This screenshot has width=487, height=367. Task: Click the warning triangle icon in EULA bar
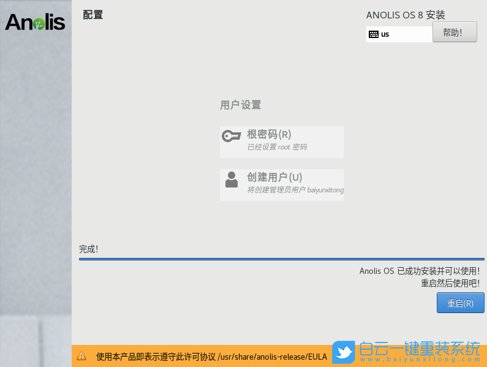[81, 356]
